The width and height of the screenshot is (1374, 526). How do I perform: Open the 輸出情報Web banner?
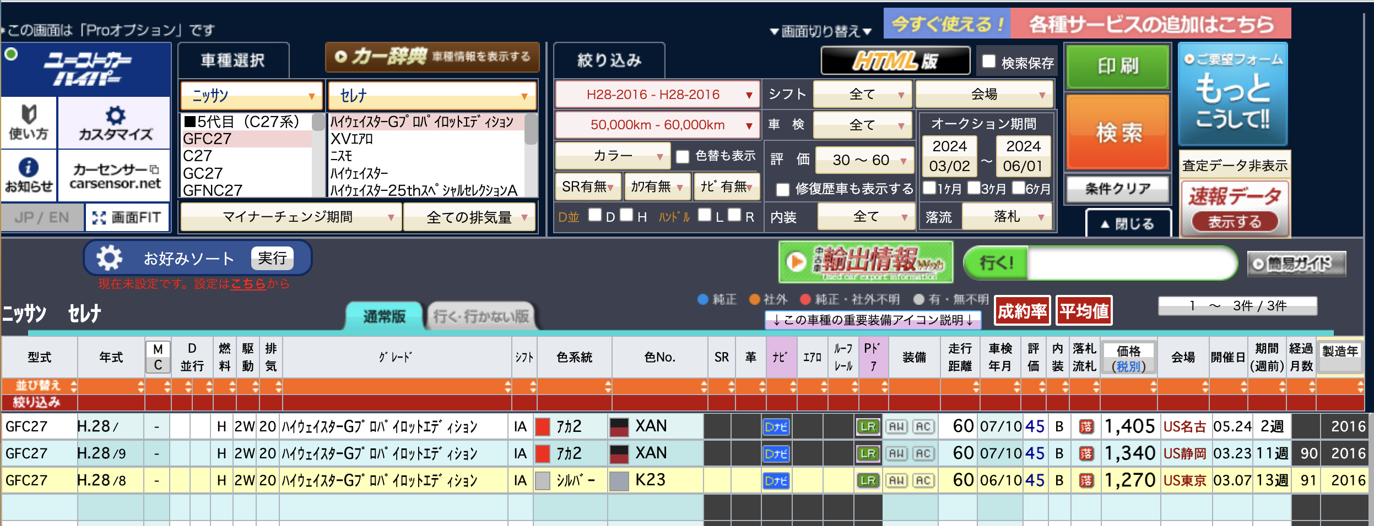pos(865,262)
